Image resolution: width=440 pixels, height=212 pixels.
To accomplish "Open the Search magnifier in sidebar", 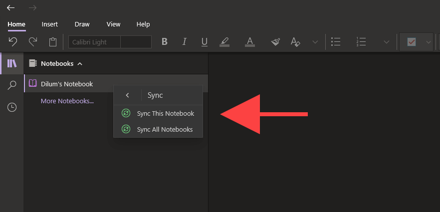I will pyautogui.click(x=12, y=85).
